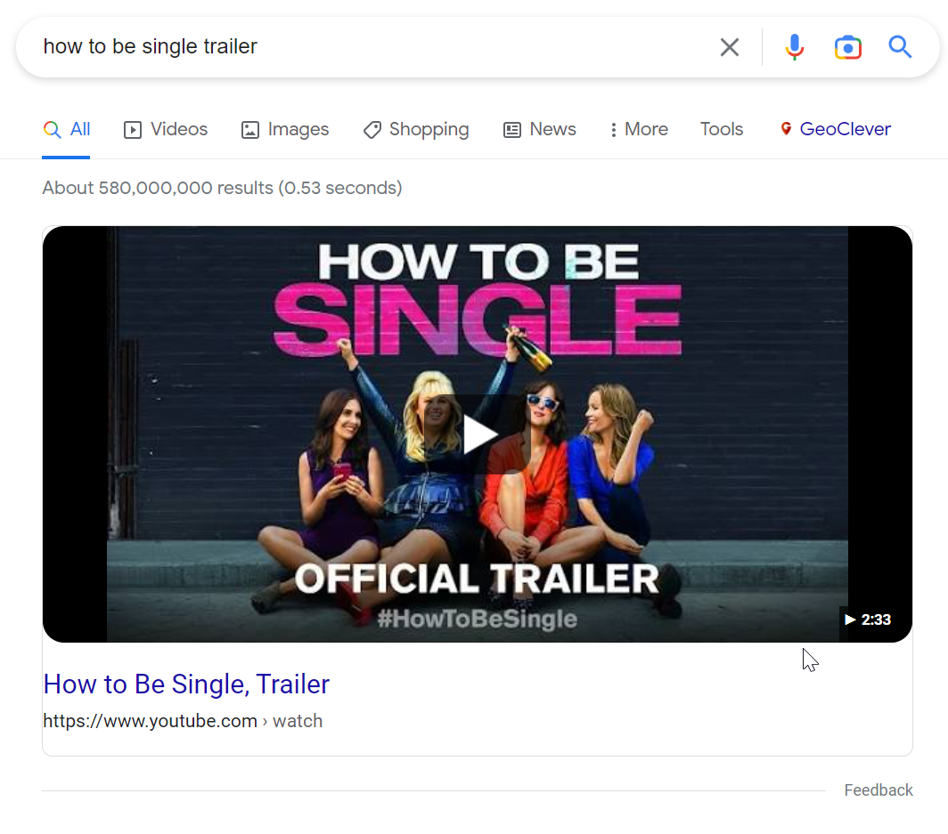Play the How to Be Single trailer video
Screen dimensions: 948x834
pyautogui.click(x=478, y=434)
